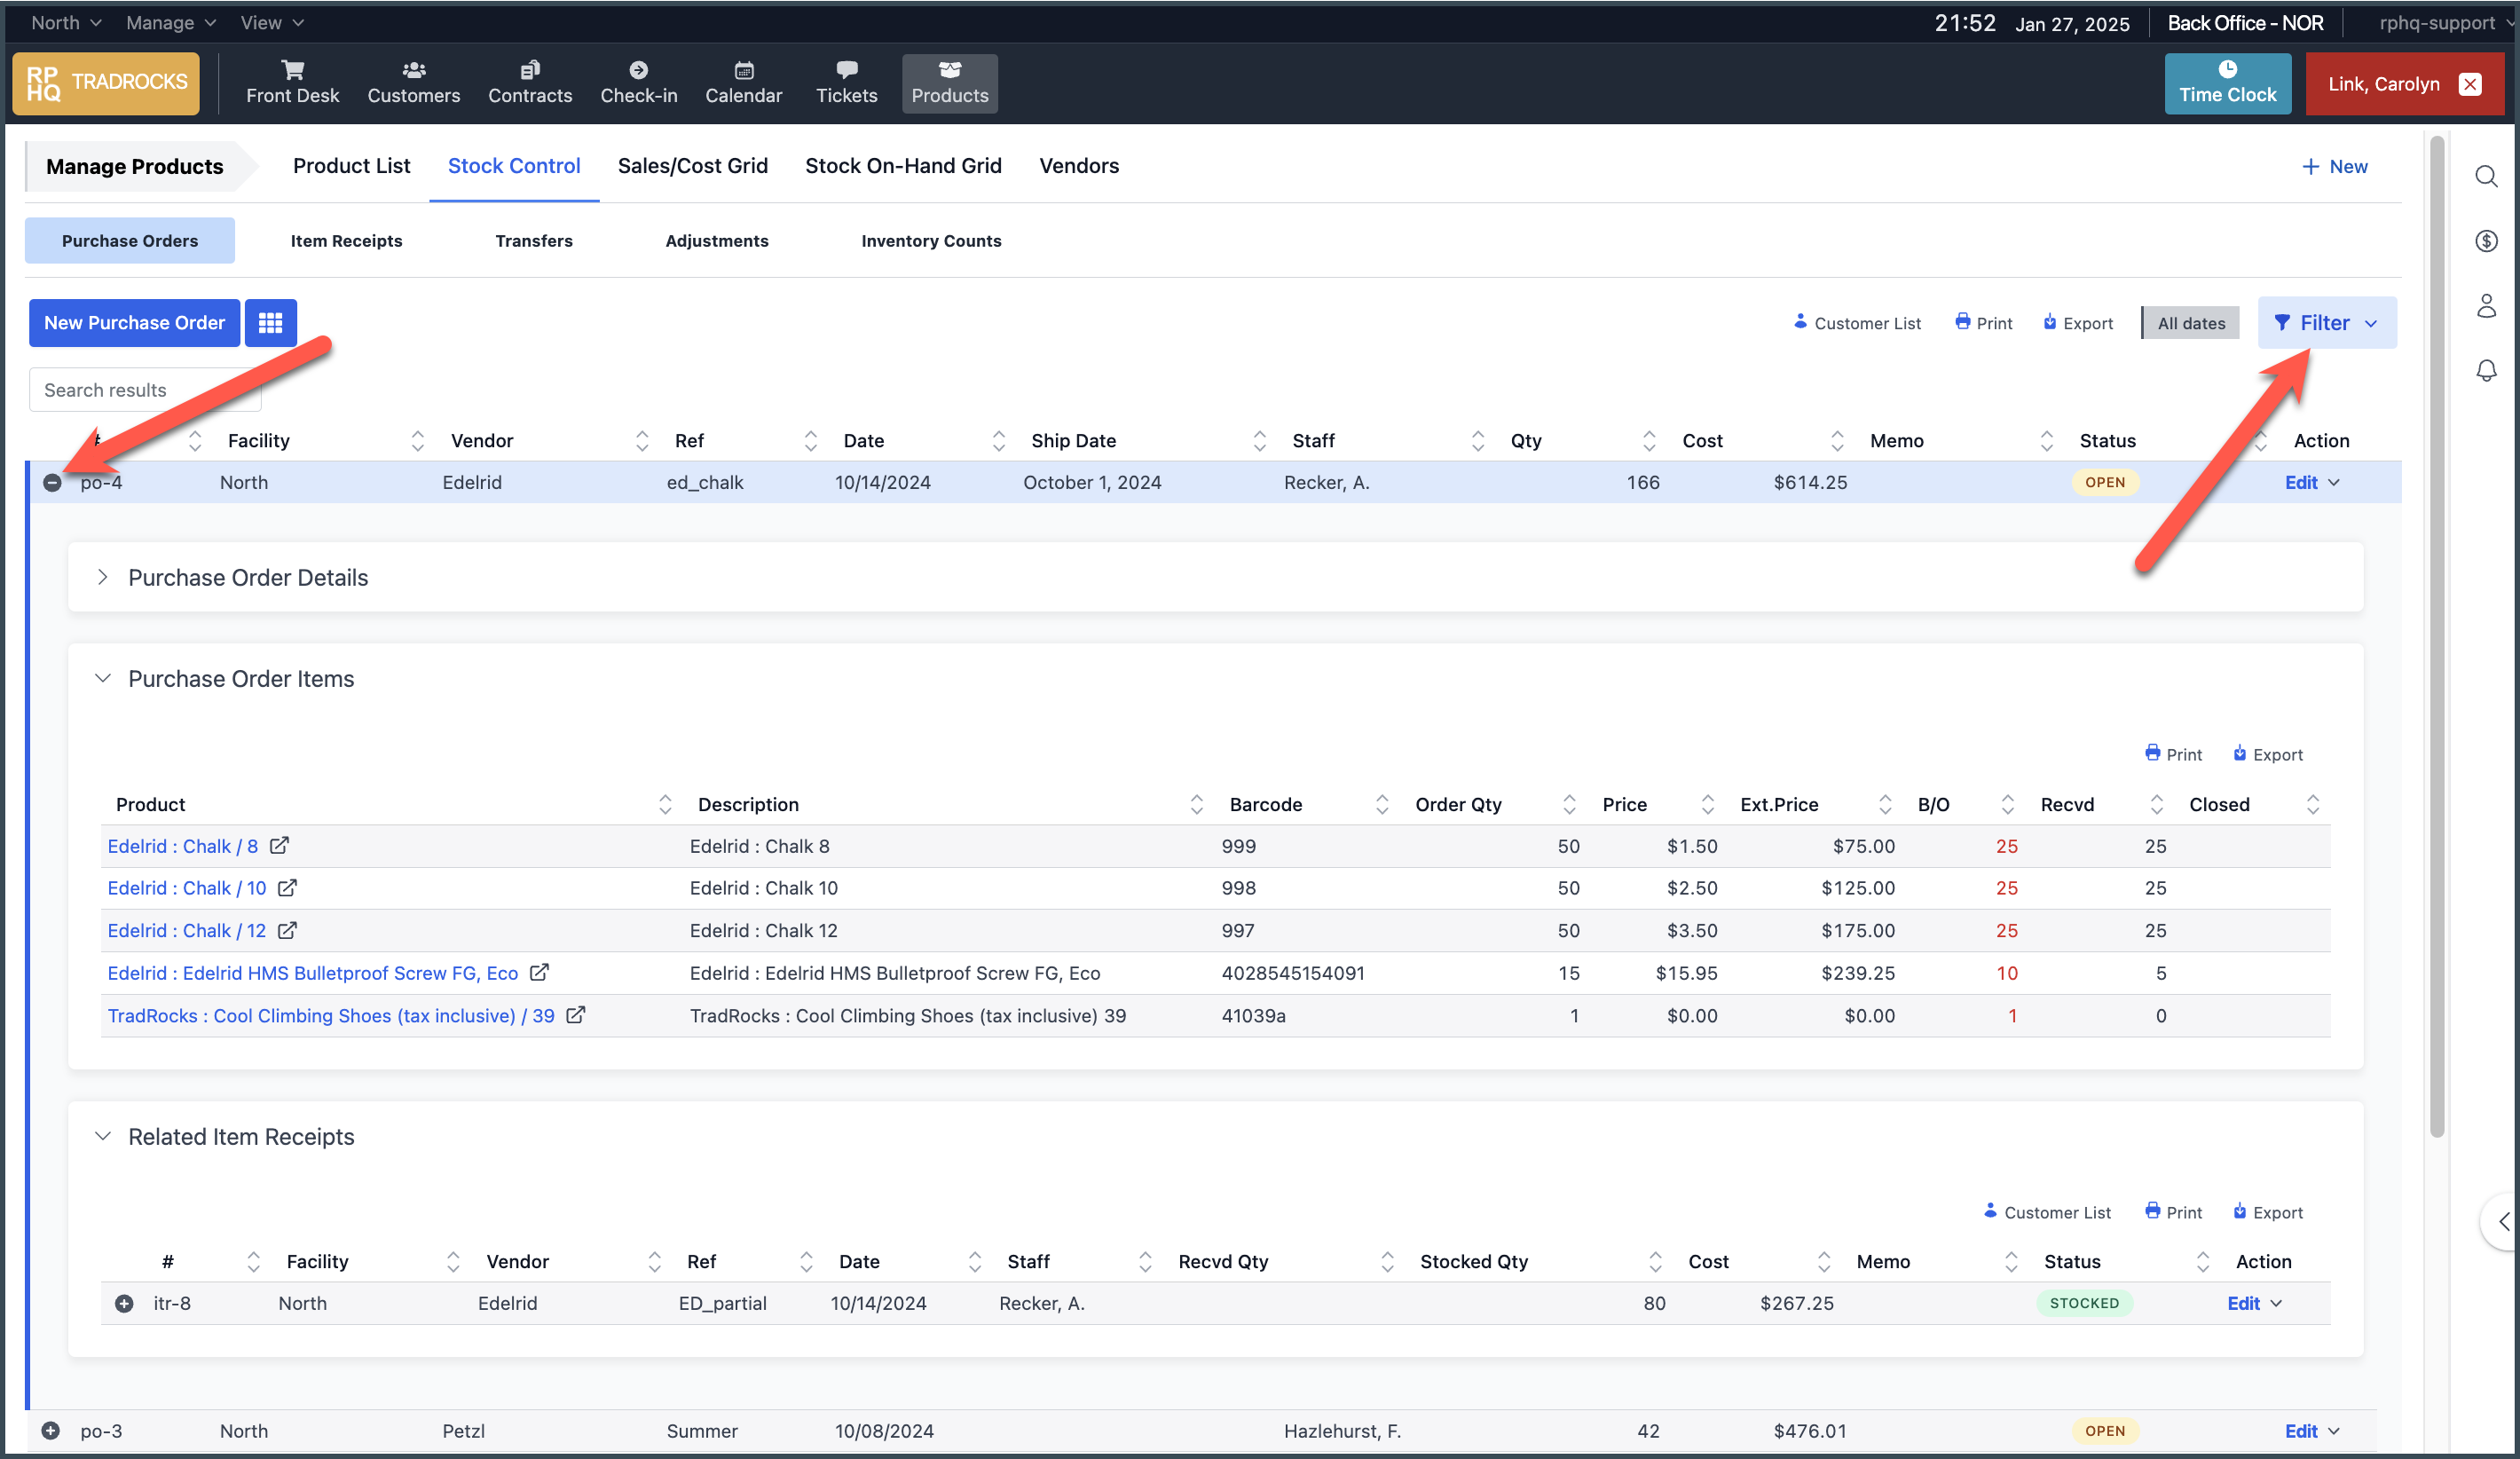Switch to the grid view button
The width and height of the screenshot is (2520, 1459).
[270, 322]
